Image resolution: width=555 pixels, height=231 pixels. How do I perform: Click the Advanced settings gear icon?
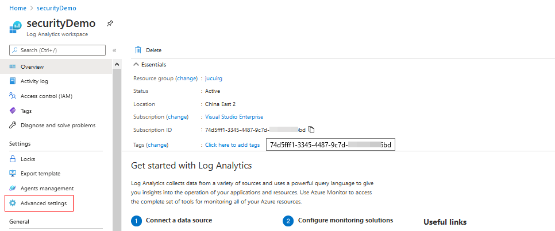pos(13,203)
